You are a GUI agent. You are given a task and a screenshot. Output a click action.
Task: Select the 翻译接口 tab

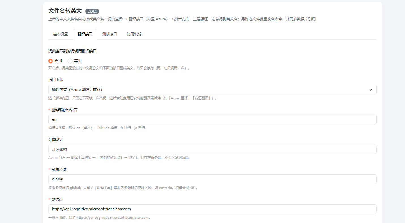(x=85, y=34)
